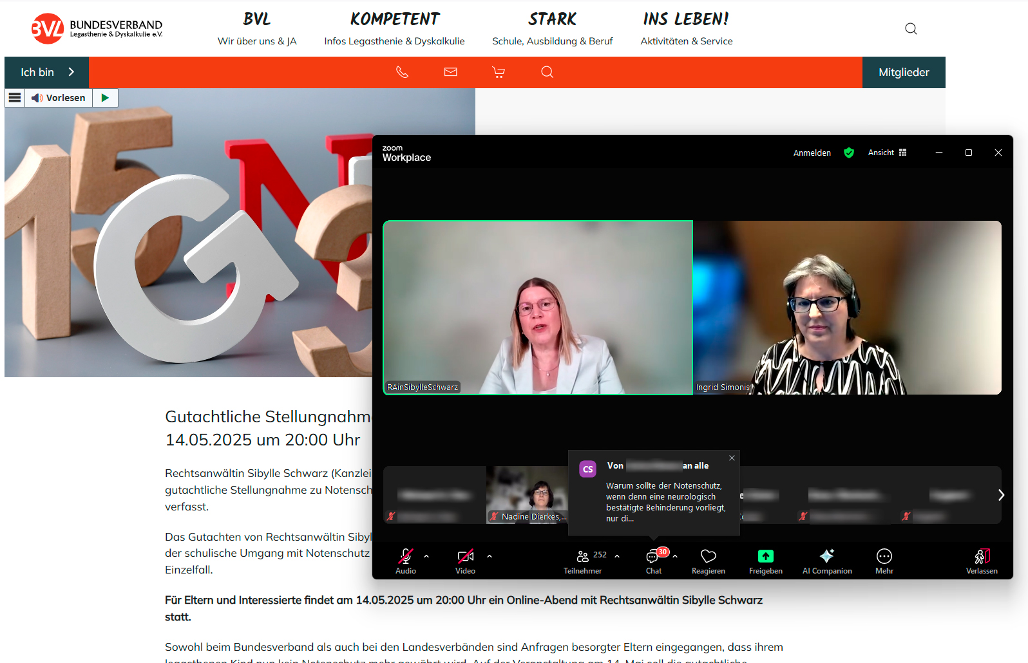Unmute microphone with Audio button
The image size is (1028, 663).
(x=406, y=561)
